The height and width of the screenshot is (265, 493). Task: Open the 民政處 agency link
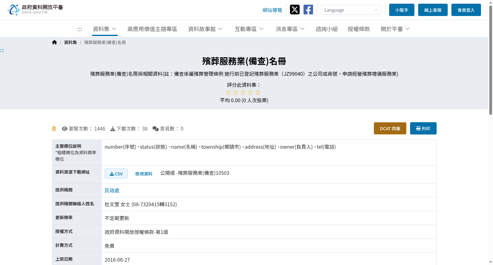[x=112, y=191]
